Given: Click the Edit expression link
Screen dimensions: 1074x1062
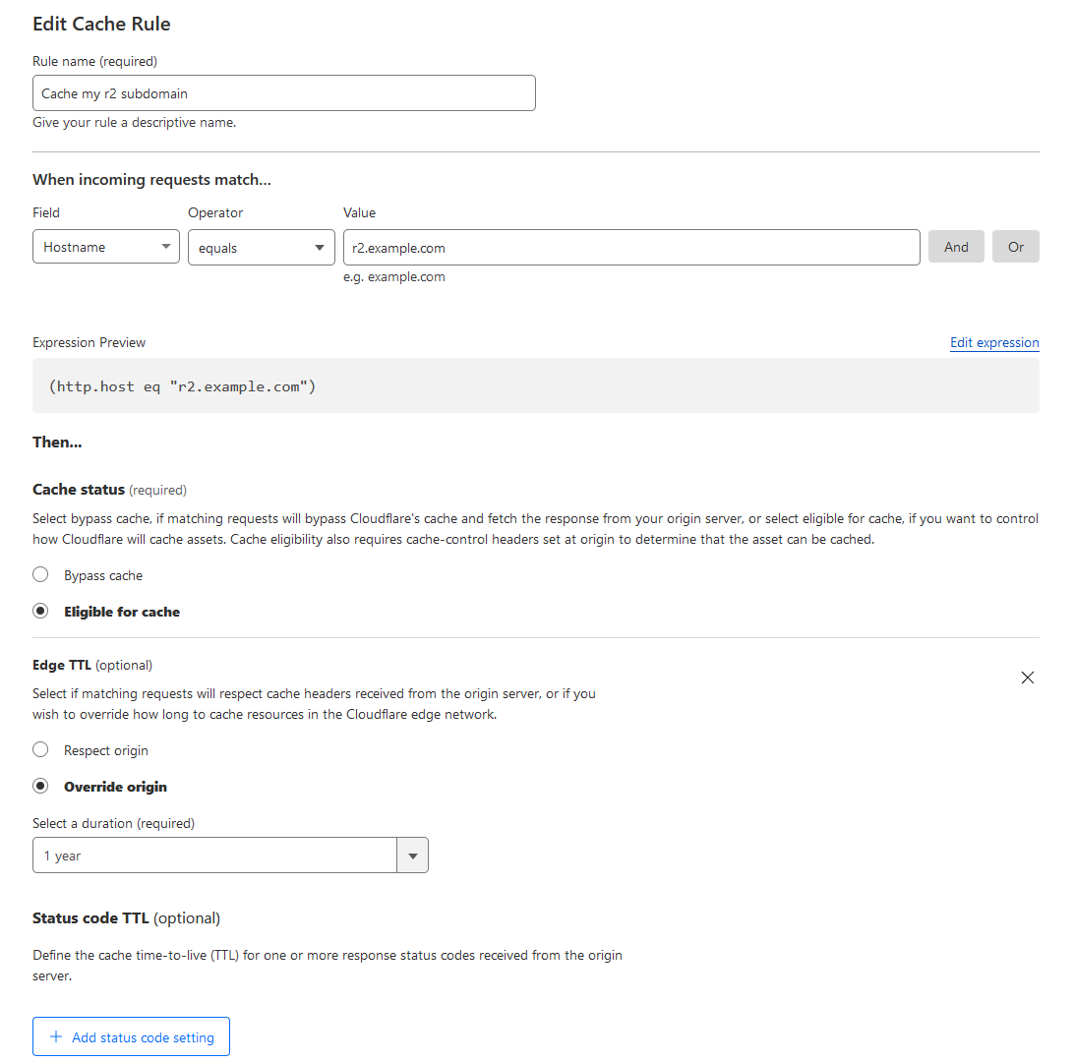Looking at the screenshot, I should point(994,342).
